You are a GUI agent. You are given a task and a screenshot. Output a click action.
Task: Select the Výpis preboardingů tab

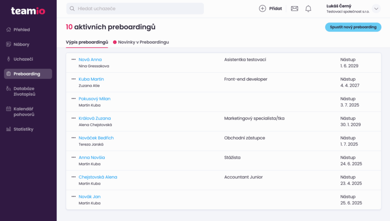click(87, 42)
